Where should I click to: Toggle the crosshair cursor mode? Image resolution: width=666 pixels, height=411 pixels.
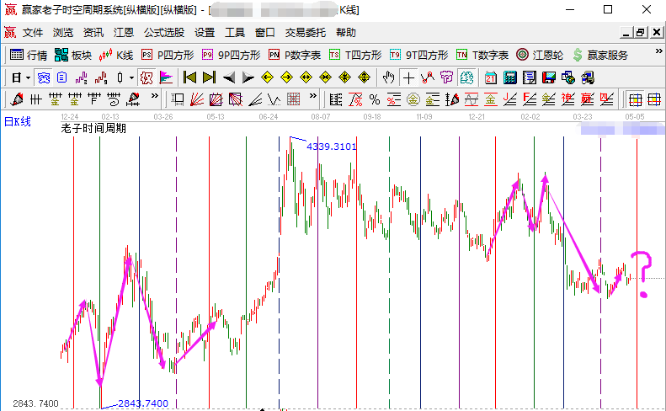tap(408, 77)
